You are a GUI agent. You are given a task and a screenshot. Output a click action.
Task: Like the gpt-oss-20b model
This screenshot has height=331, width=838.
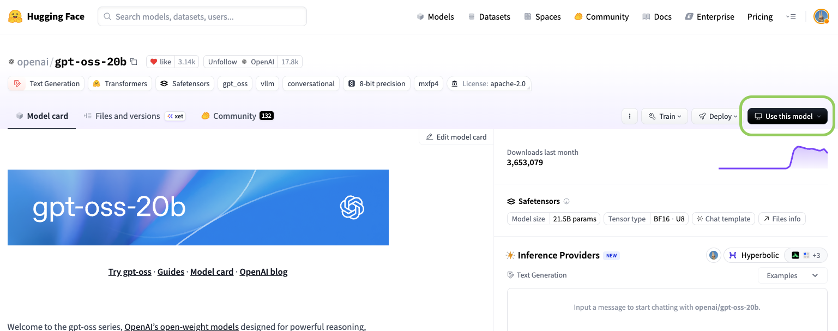tap(161, 62)
